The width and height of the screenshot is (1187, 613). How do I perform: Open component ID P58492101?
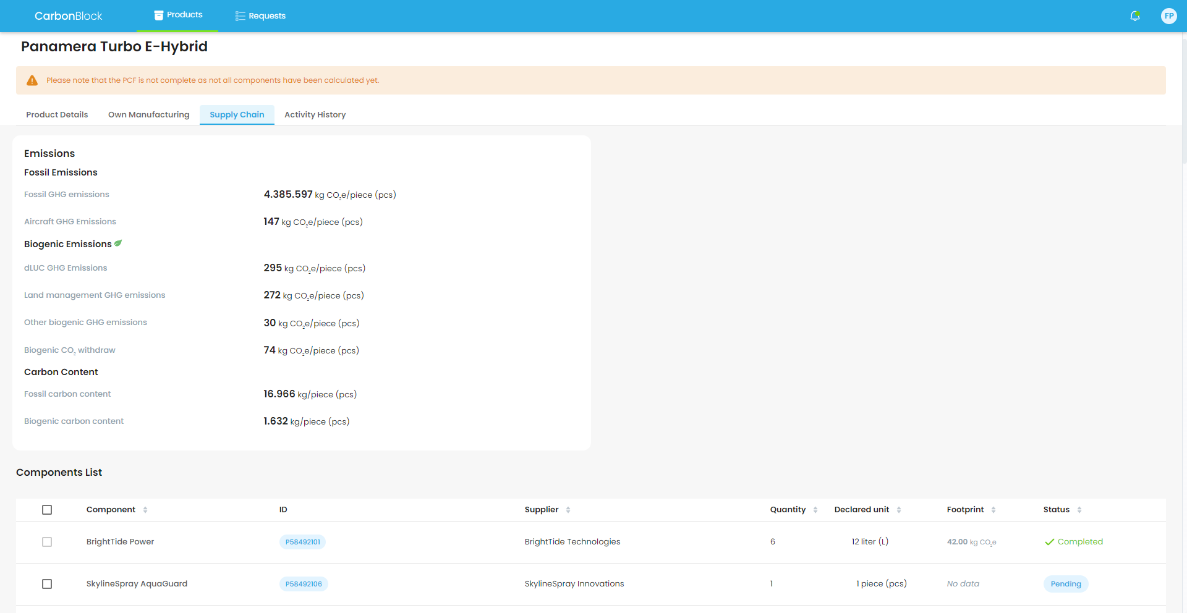(x=303, y=542)
